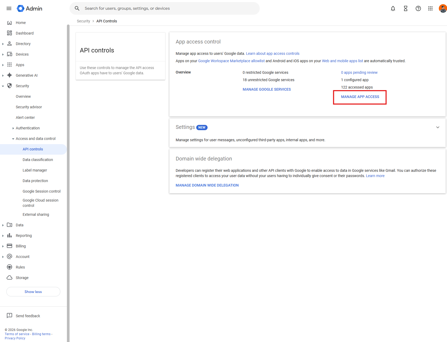This screenshot has height=342, width=447.
Task: Click the Dashboard icon
Action: 9,33
